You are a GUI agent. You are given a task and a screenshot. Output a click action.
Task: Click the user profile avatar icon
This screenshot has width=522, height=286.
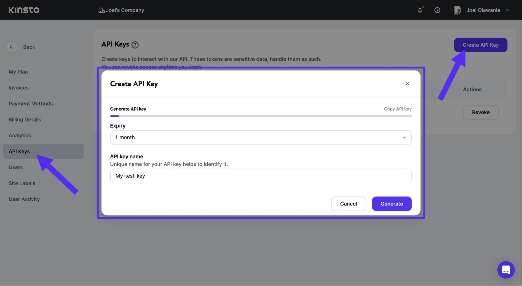click(x=457, y=10)
